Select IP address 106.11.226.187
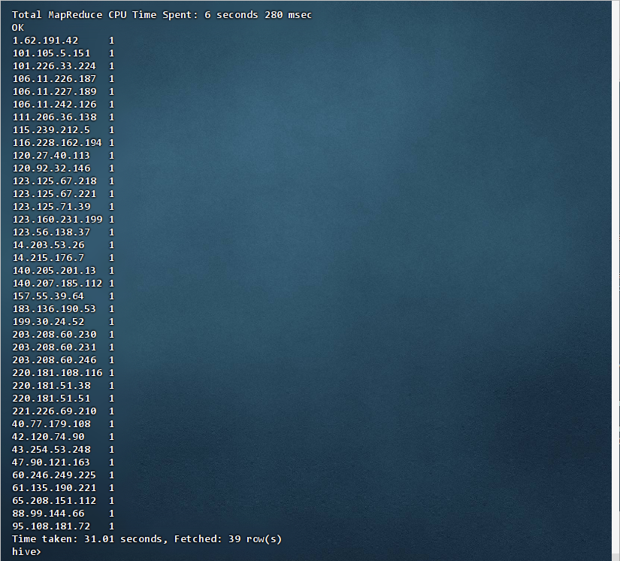Screen dimensions: 620x561 (54, 79)
